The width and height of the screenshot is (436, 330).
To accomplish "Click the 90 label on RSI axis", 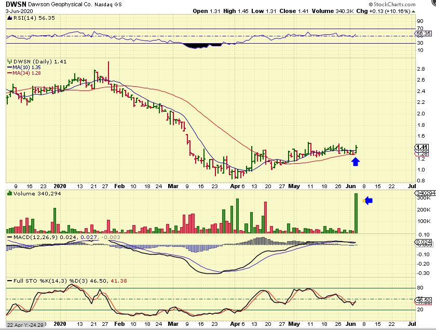I will (420, 21).
